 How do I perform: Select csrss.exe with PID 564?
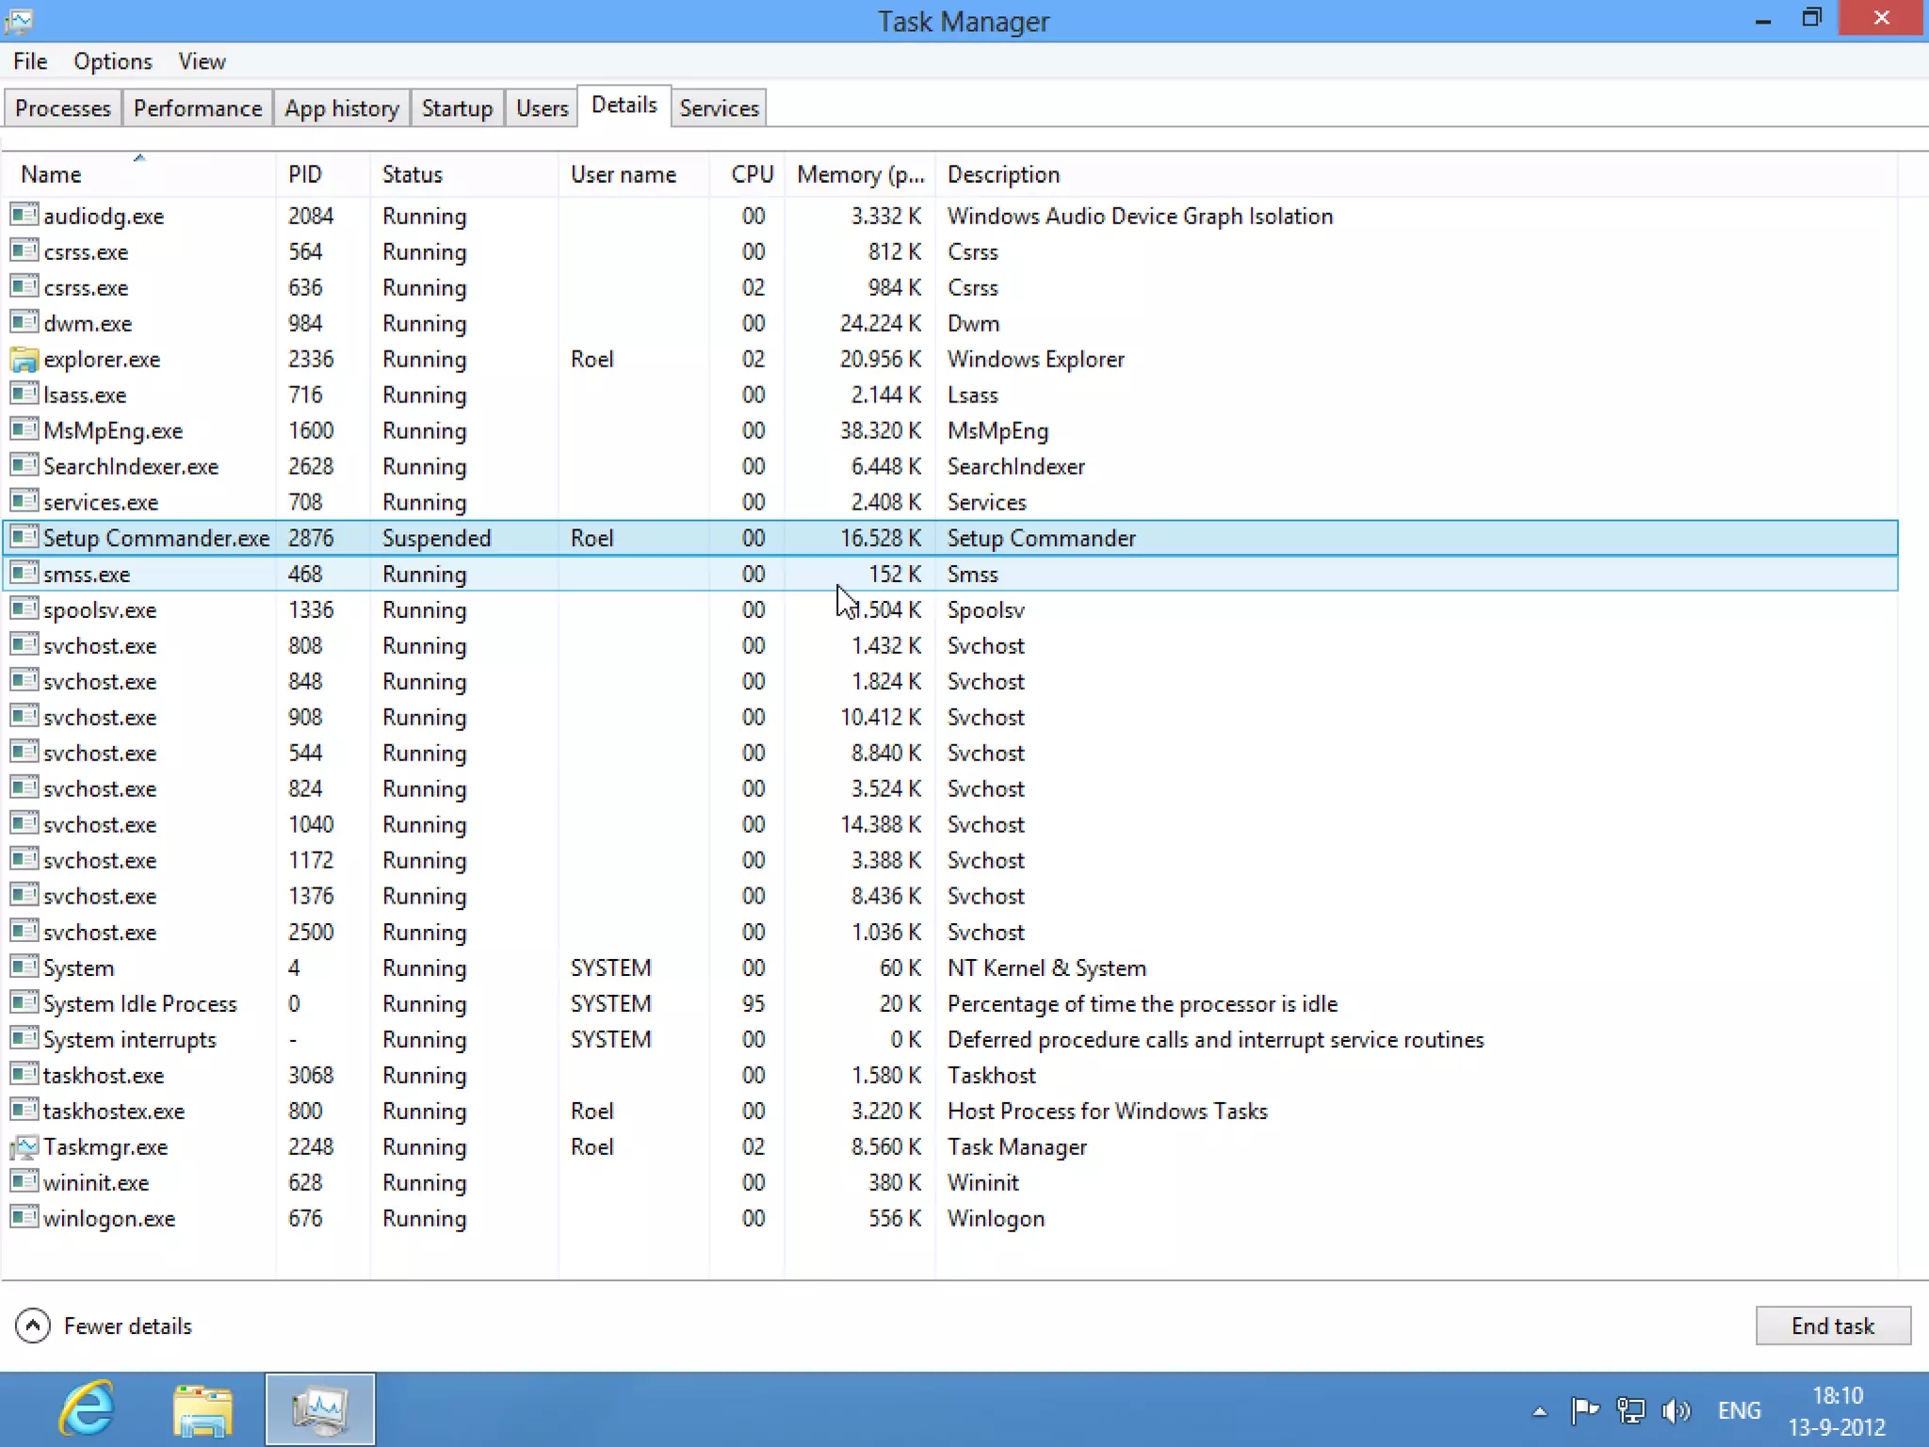[950, 252]
